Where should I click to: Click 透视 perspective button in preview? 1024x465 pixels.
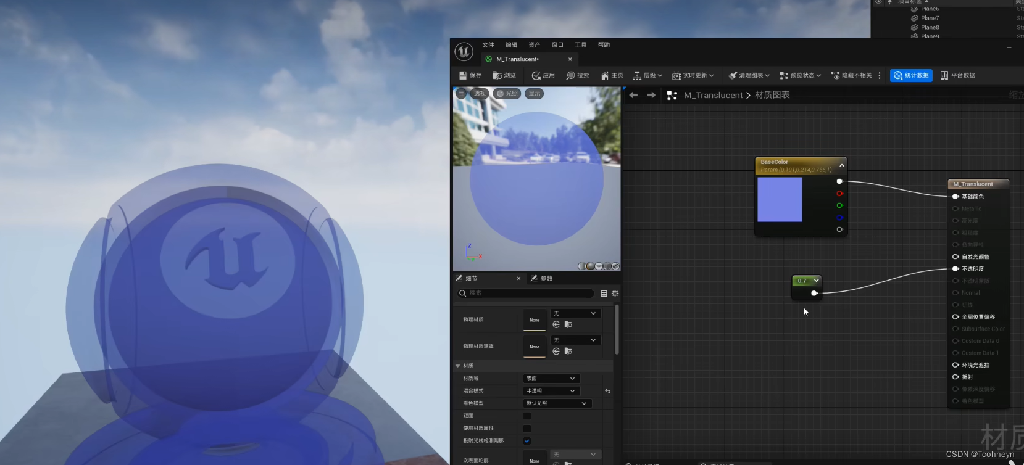tap(479, 94)
